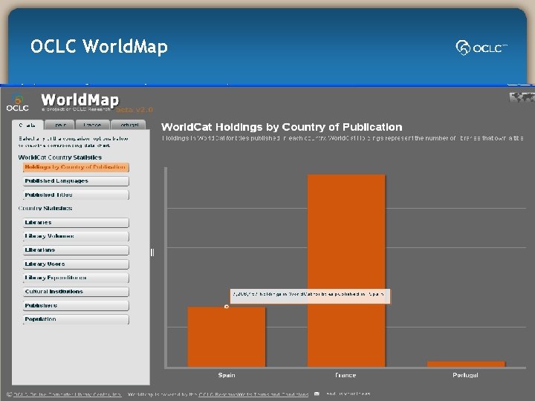The width and height of the screenshot is (535, 401).
Task: Click the WorldCat Country Statistics heading
Action: click(x=60, y=157)
